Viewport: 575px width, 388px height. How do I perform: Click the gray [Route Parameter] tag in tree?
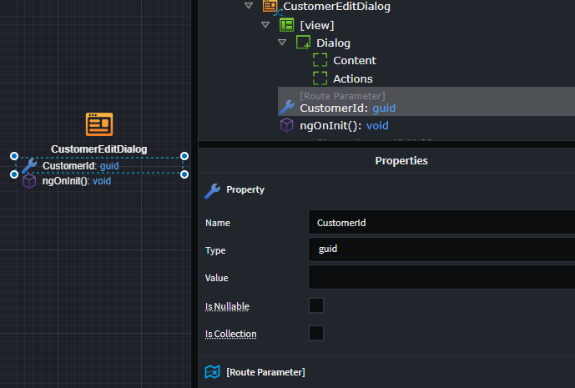click(342, 96)
